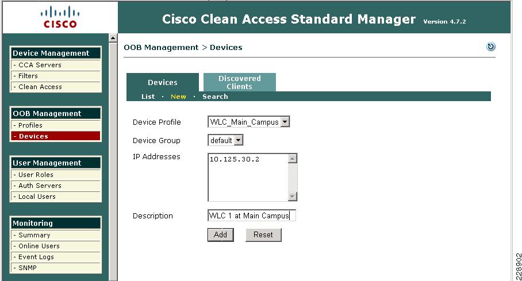This screenshot has height=281, width=522.
Task: Open the Search sub-tab
Action: pyautogui.click(x=215, y=97)
